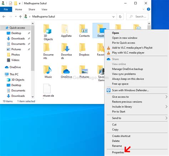The image size is (169, 156).
Task: Click the navigation pane scroll down arrow
Action: click(x=33, y=97)
